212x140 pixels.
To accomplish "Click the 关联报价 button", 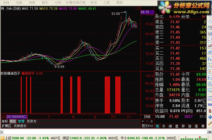I will click(x=20, y=126).
